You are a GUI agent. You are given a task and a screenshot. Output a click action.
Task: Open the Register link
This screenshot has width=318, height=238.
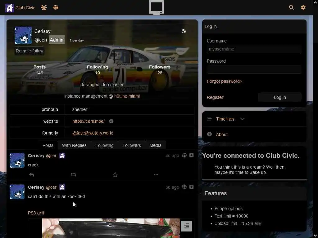[x=215, y=97]
